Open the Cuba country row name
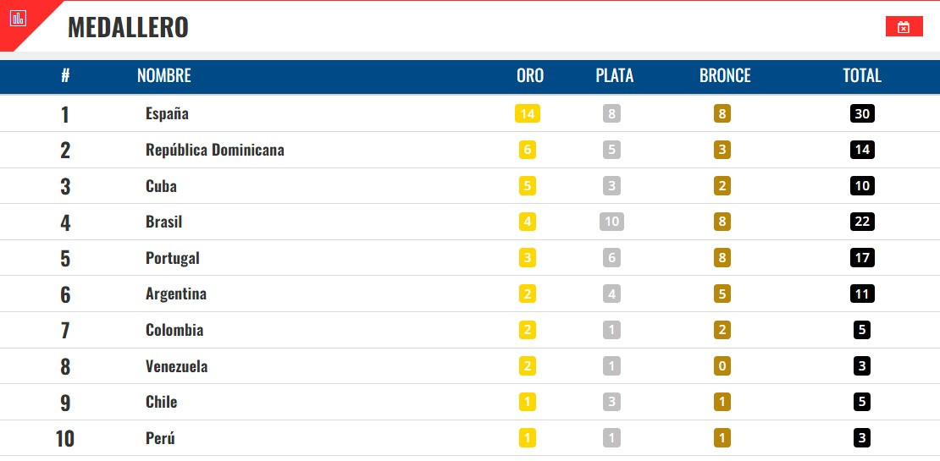940x461 pixels. [161, 185]
